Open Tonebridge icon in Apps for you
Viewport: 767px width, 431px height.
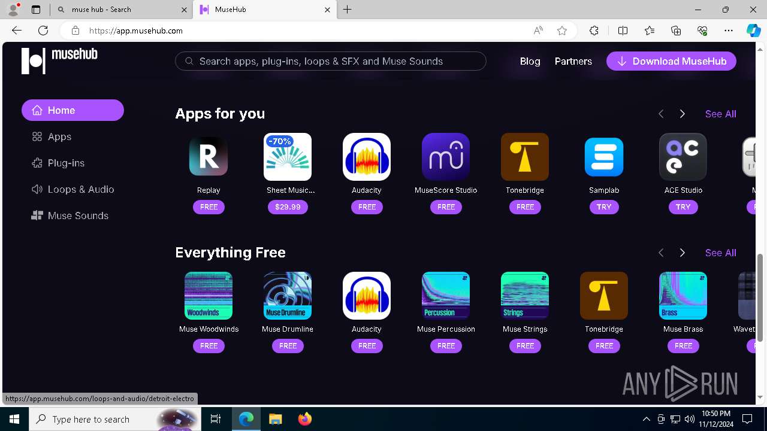point(525,157)
